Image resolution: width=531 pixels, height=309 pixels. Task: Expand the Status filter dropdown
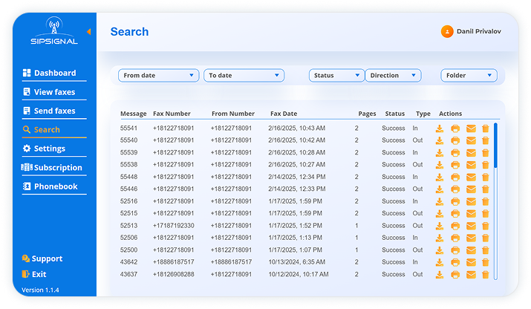click(x=336, y=75)
